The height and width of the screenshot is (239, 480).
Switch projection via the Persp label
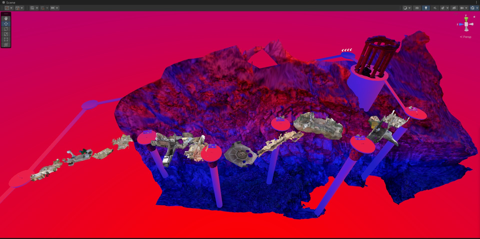click(x=467, y=37)
